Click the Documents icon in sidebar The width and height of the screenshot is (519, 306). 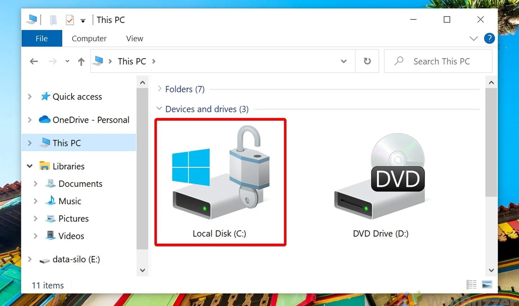pyautogui.click(x=51, y=184)
